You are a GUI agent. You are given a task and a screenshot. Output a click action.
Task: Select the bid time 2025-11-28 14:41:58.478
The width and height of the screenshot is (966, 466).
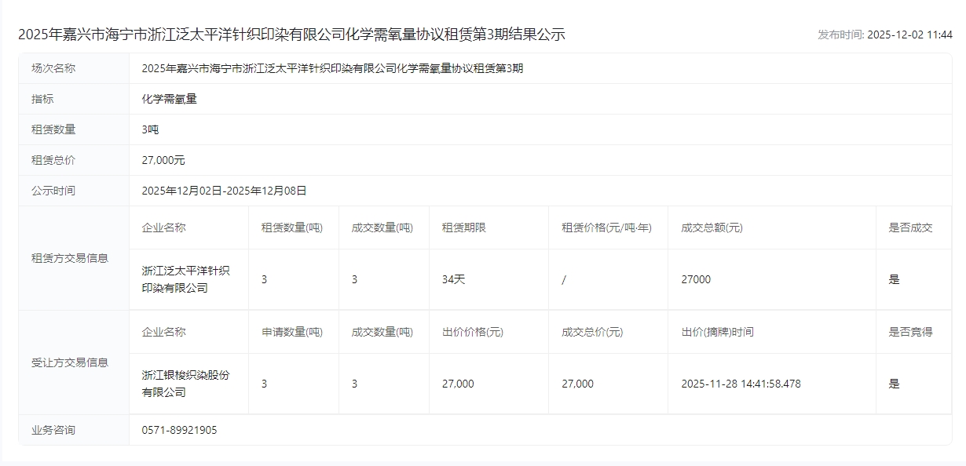[741, 384]
